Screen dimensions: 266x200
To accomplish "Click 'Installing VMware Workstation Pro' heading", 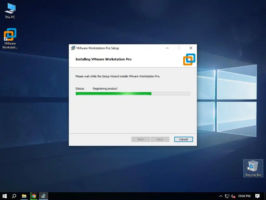I will click(x=103, y=59).
